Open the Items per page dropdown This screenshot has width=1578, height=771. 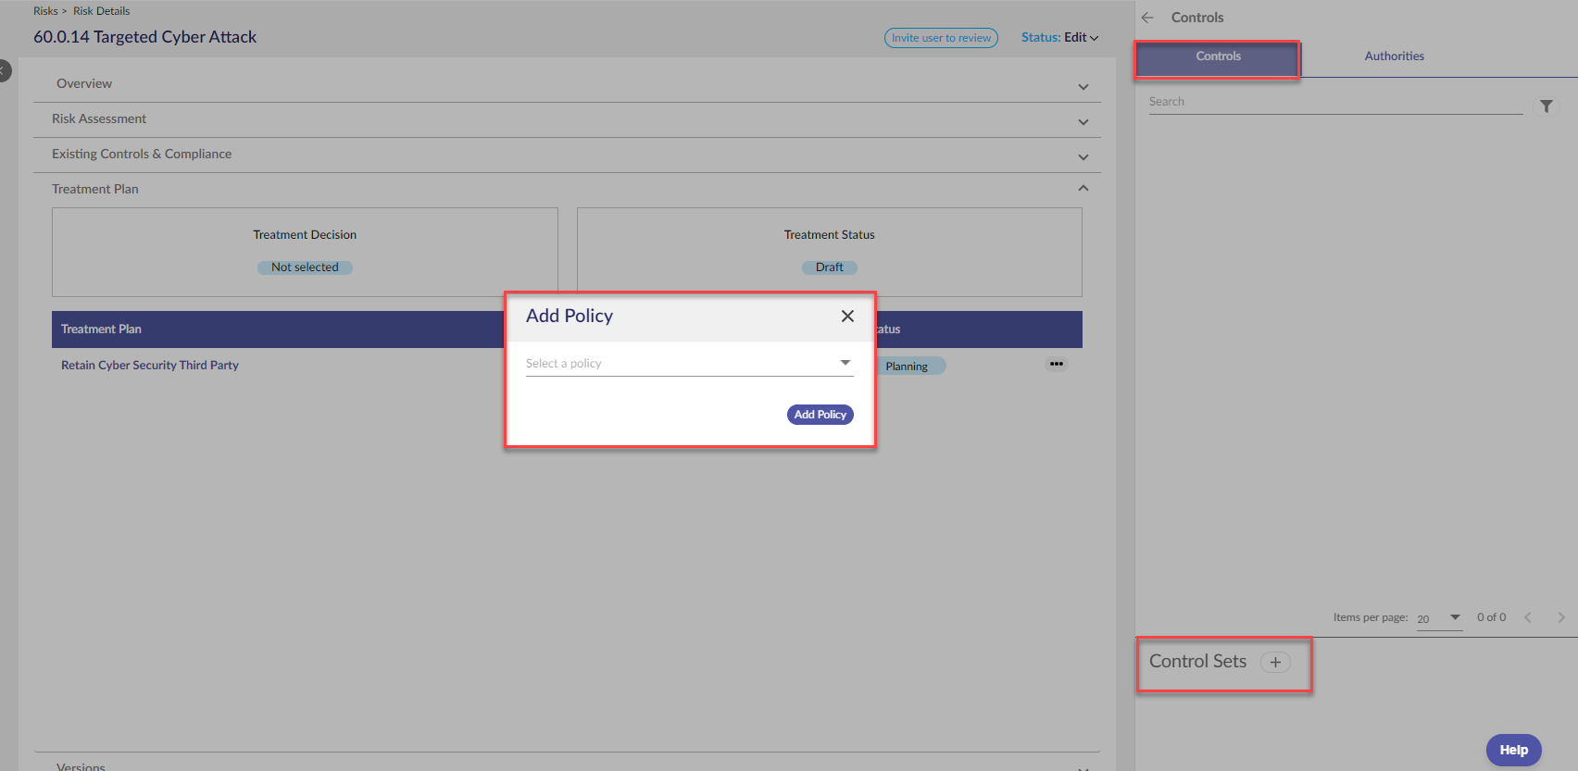pos(1439,618)
